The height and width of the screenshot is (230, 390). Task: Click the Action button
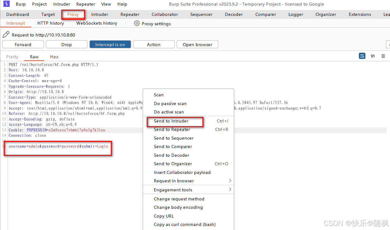tap(154, 45)
